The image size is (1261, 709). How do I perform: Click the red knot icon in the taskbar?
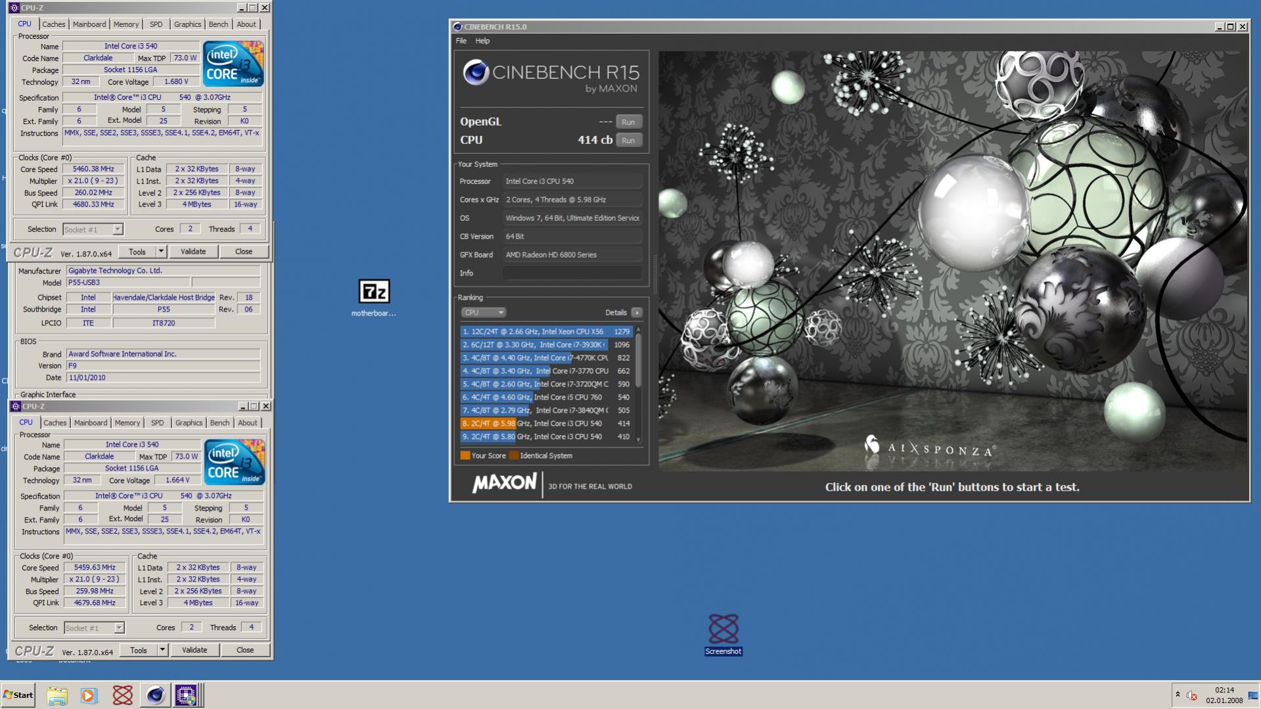[x=122, y=695]
